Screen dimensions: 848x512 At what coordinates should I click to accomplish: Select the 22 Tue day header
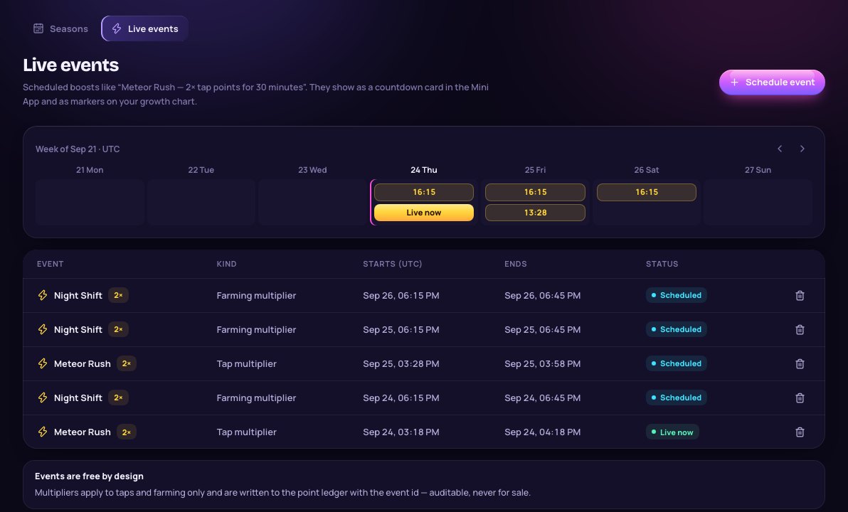201,170
